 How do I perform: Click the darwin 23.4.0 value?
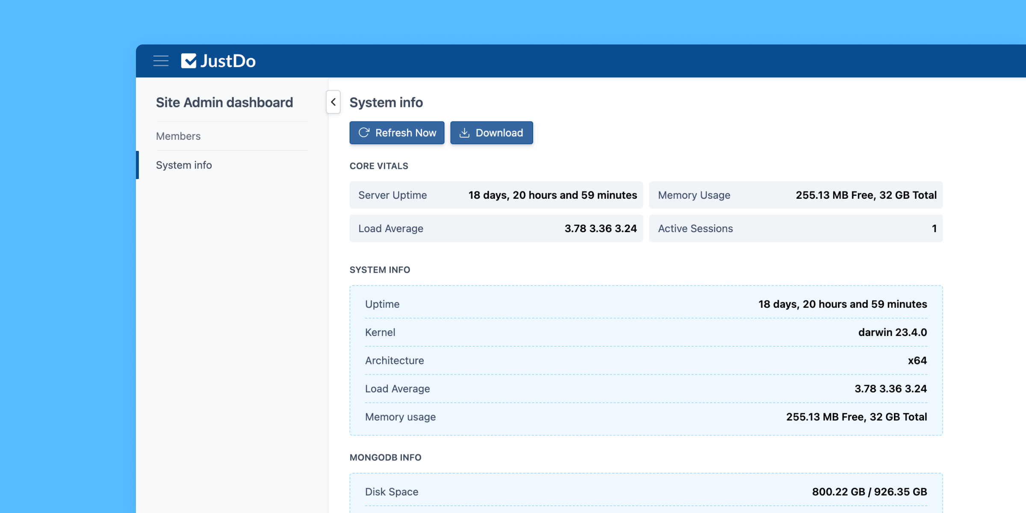[893, 332]
